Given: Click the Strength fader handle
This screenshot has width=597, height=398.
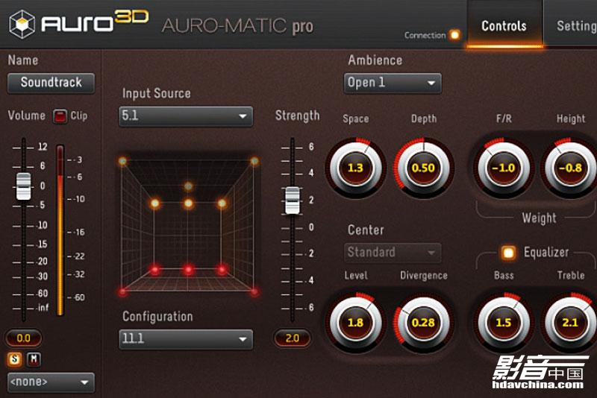Looking at the screenshot, I should [x=292, y=200].
